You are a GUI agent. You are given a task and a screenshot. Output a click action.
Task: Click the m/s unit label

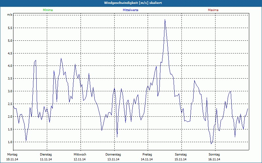tap(10, 15)
